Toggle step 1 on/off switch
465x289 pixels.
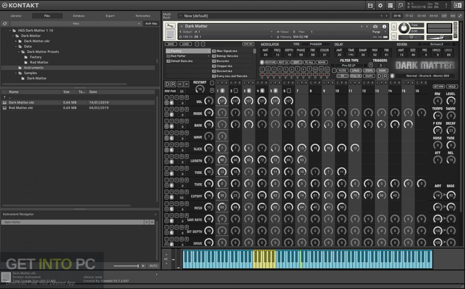[x=222, y=91]
